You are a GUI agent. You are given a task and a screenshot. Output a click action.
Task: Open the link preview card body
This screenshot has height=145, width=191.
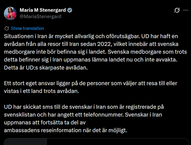118,142
